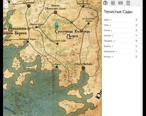Select the Шварт town marker
Screen dimensions: 146x116
(57, 67)
